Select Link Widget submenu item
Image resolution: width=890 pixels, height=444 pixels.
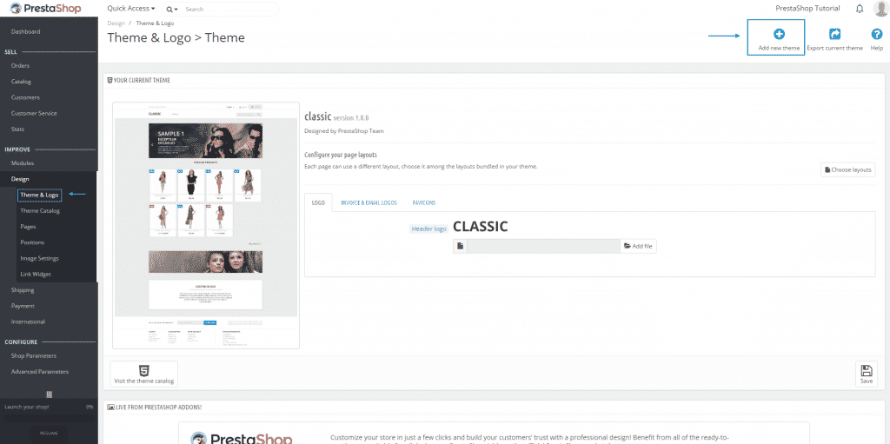[35, 275]
